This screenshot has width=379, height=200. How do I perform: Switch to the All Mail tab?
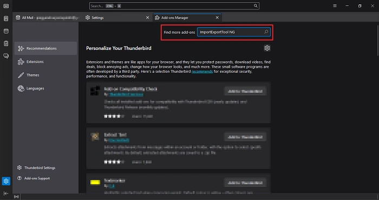coord(48,18)
